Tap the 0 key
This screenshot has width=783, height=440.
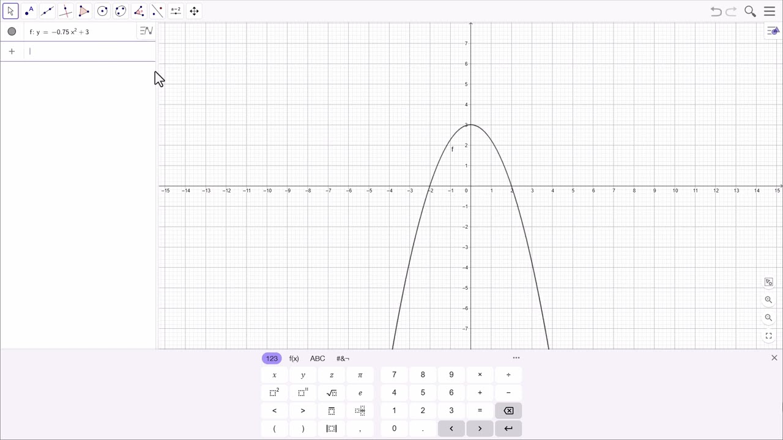click(x=394, y=428)
